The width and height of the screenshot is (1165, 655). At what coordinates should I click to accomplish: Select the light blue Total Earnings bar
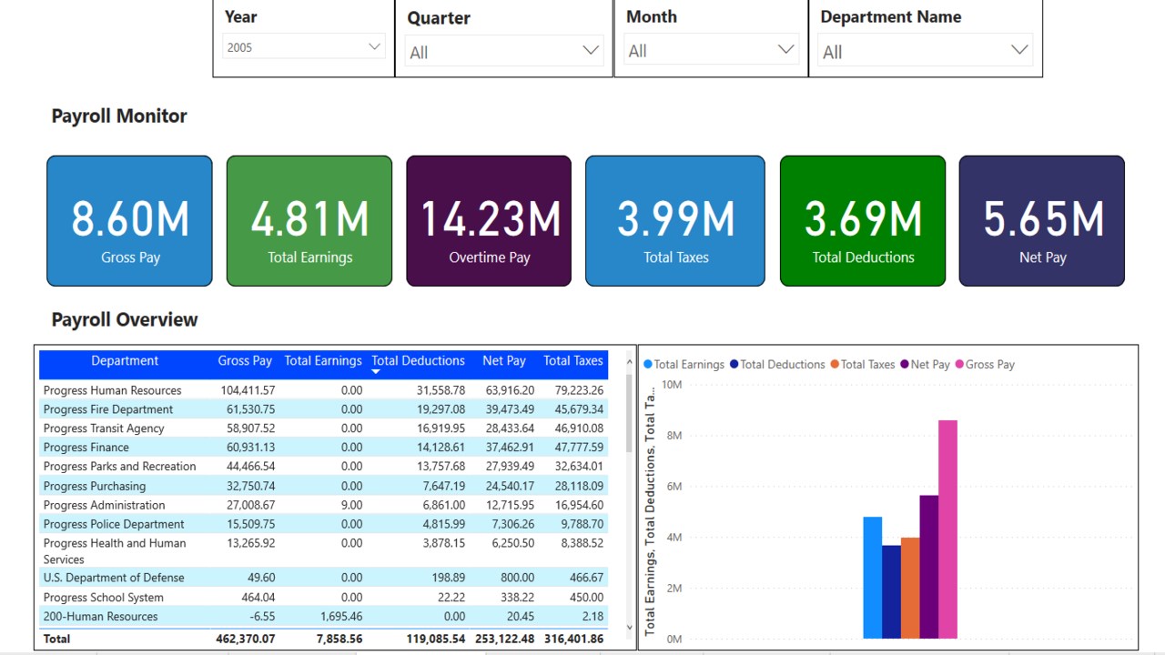872,578
